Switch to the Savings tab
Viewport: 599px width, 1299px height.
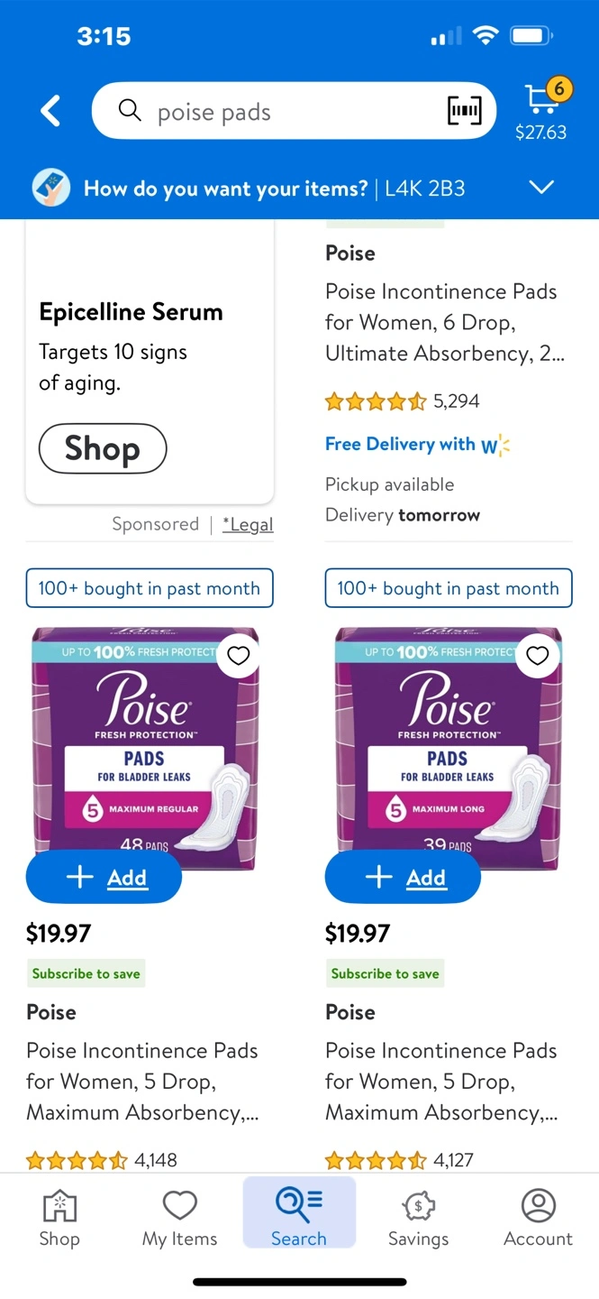418,1218
